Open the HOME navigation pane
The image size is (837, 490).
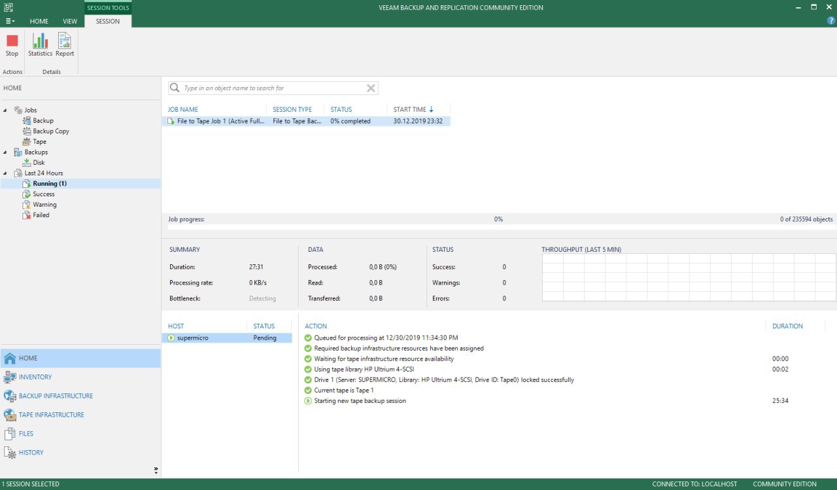pyautogui.click(x=80, y=358)
